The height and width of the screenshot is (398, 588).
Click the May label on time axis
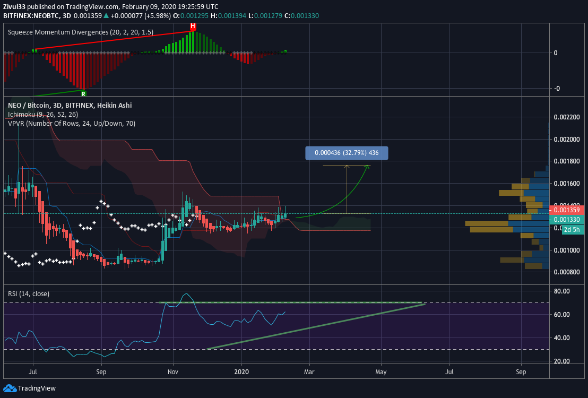[381, 372]
